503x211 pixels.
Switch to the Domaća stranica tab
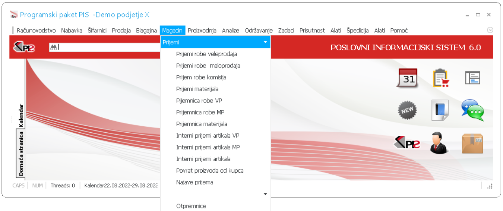coord(21,154)
